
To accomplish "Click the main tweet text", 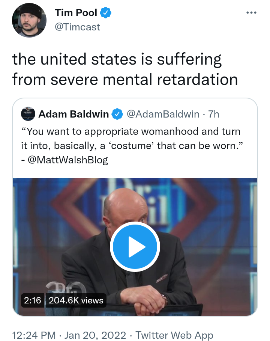I will pyautogui.click(x=125, y=69).
